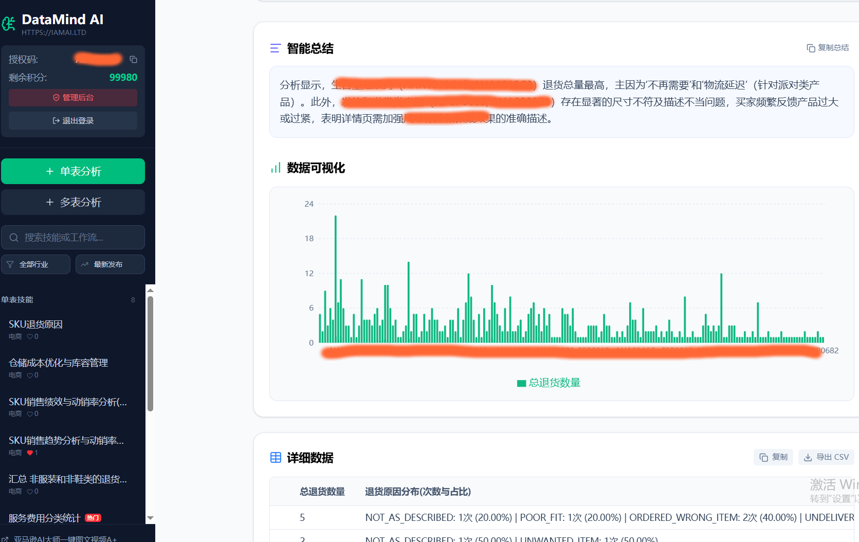Open the 全部行业 industry filter
859x542 pixels.
point(35,264)
